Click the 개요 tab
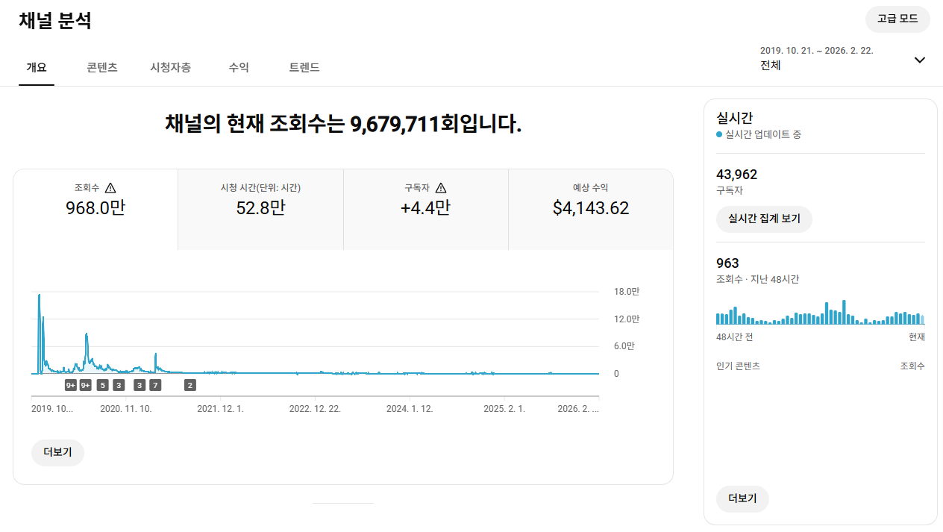Screen dimensions: 943x532 pyautogui.click(x=37, y=67)
